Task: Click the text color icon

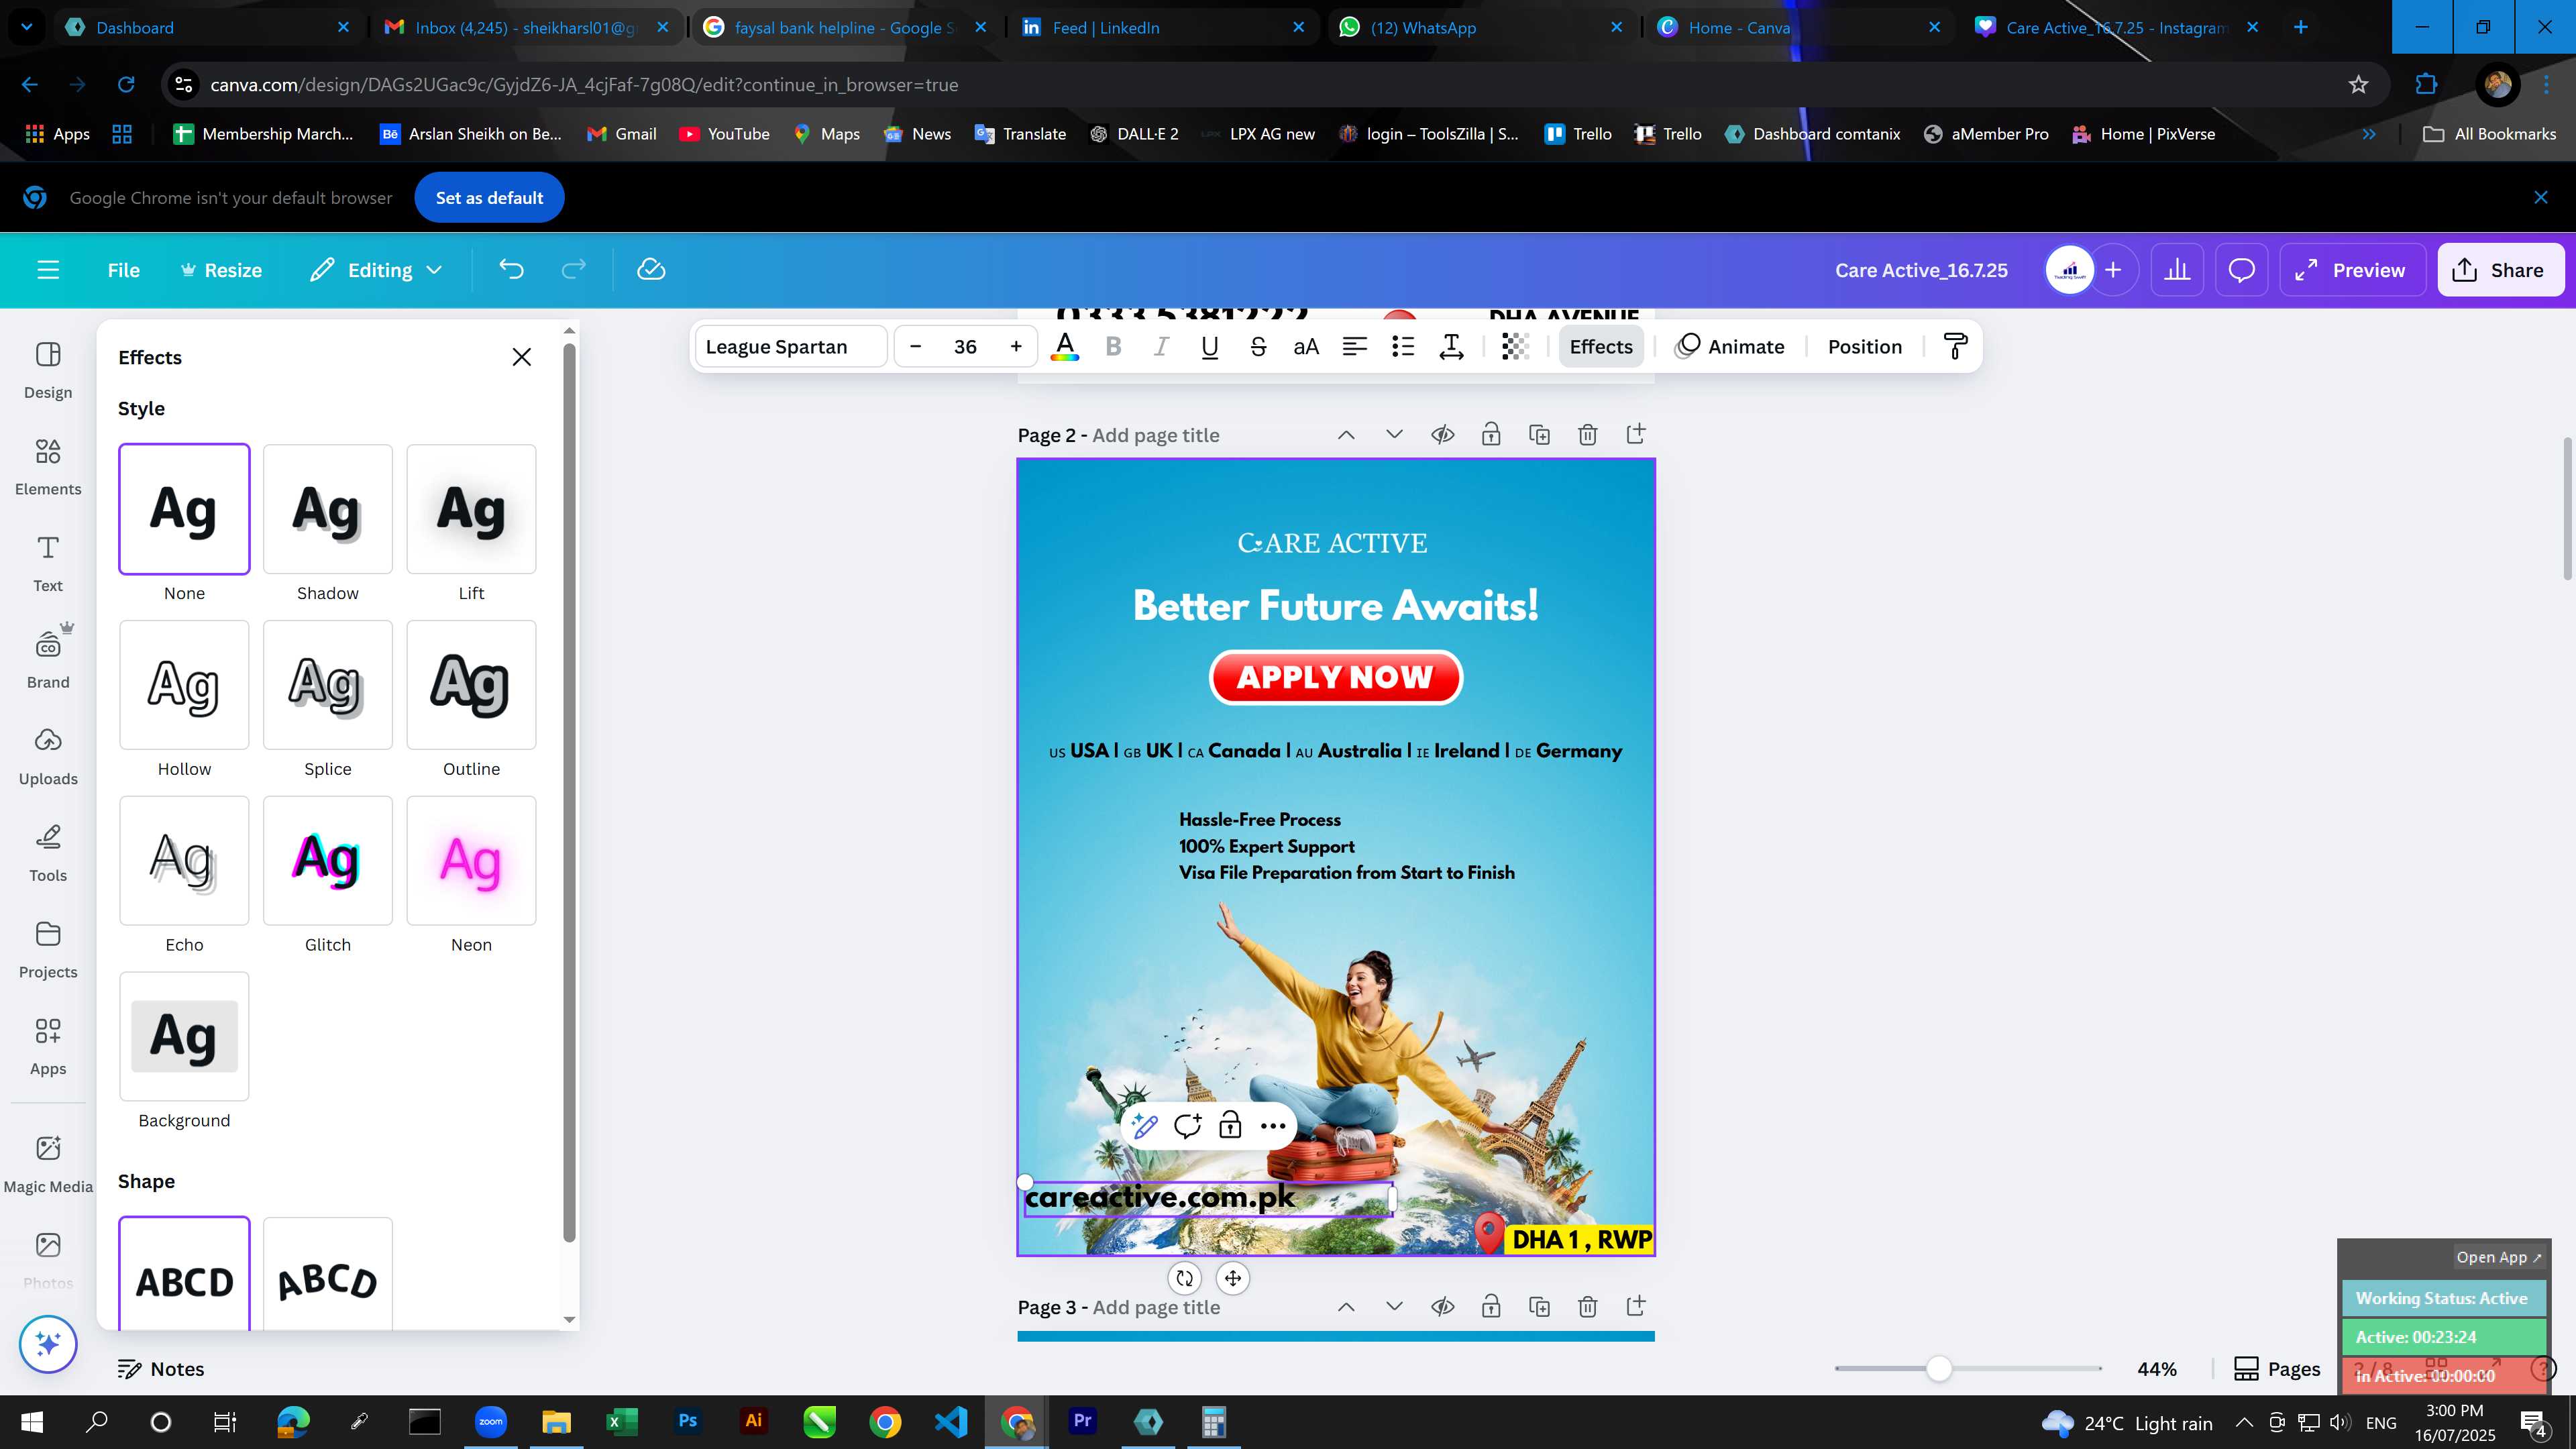Action: (x=1065, y=346)
